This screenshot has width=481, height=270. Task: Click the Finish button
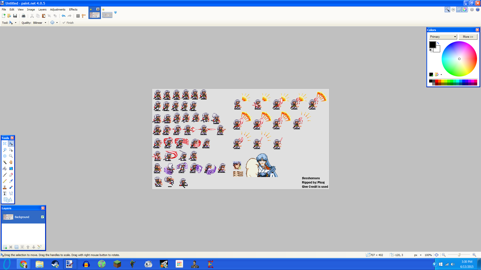tap(68, 23)
